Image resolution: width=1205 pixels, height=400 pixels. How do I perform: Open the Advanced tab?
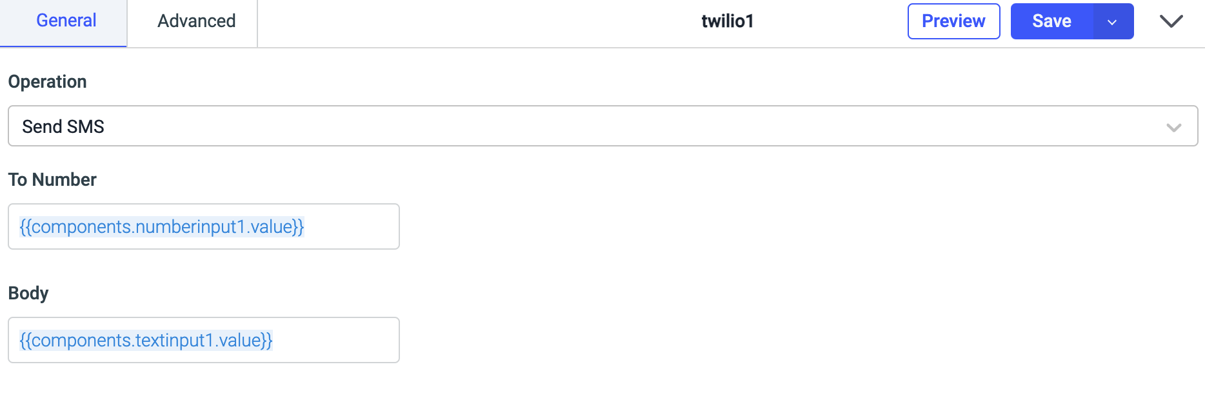point(196,21)
